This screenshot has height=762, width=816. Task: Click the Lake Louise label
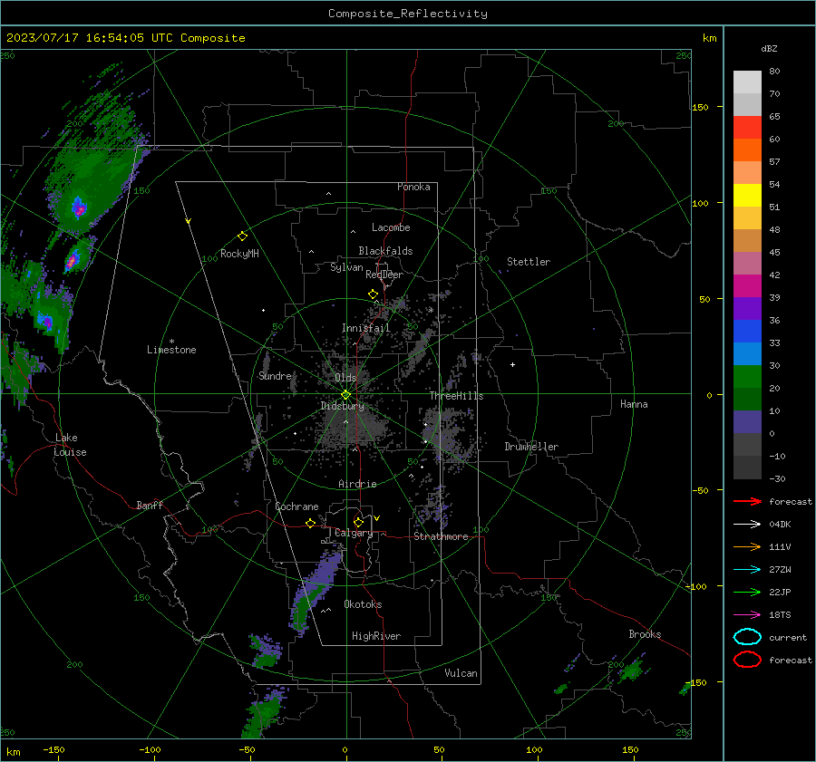tap(70, 445)
